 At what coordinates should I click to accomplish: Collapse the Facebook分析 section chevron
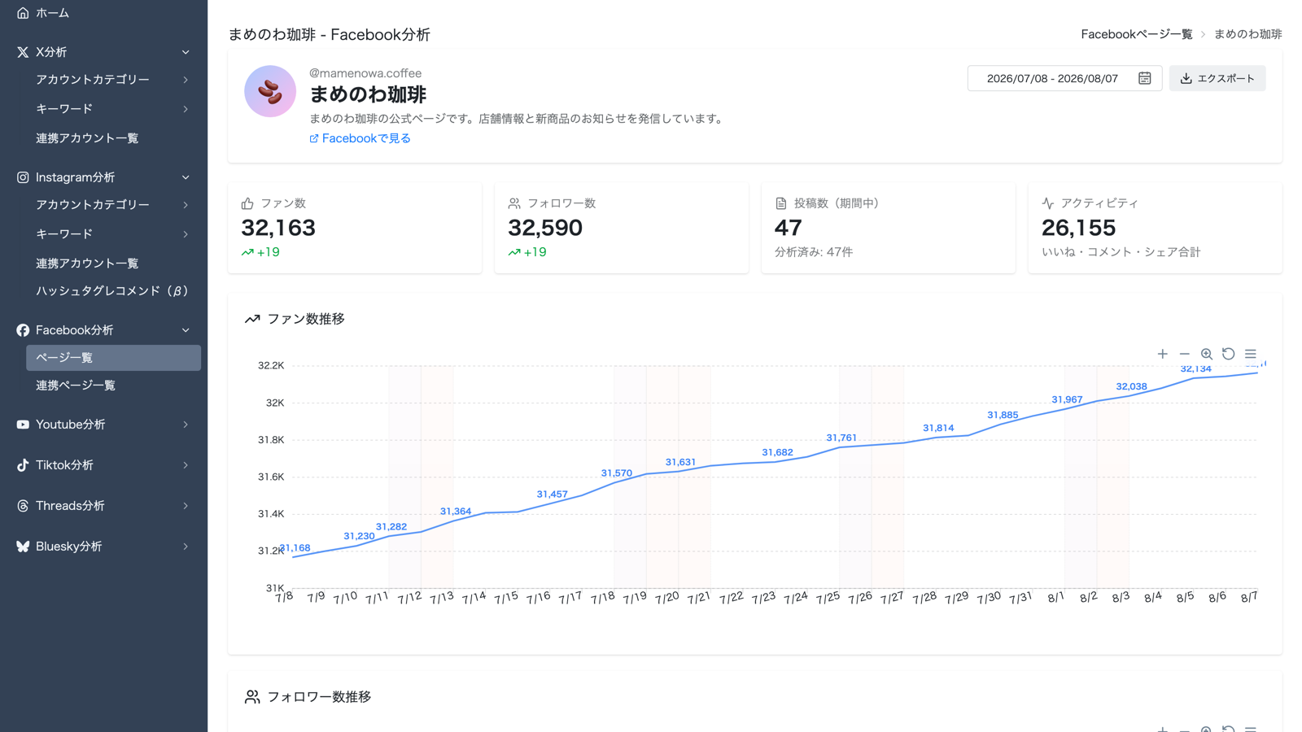[186, 330]
